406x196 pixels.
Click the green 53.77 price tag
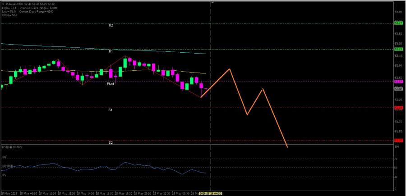click(398, 23)
